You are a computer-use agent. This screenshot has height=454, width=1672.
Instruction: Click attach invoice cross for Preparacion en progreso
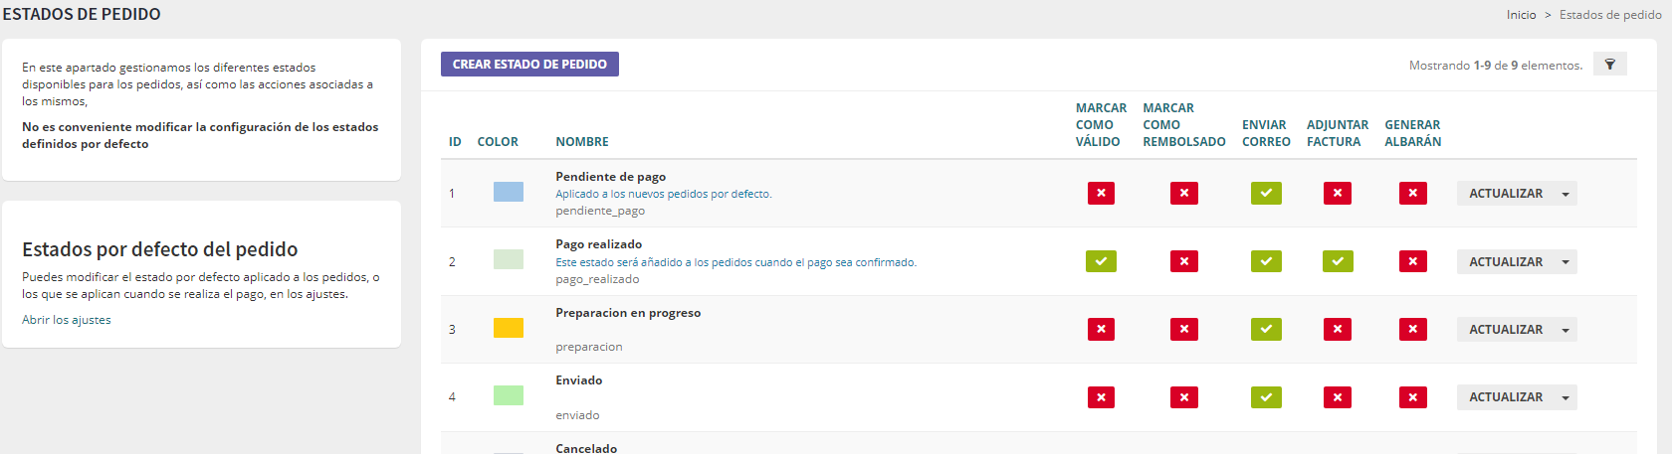pyautogui.click(x=1338, y=329)
